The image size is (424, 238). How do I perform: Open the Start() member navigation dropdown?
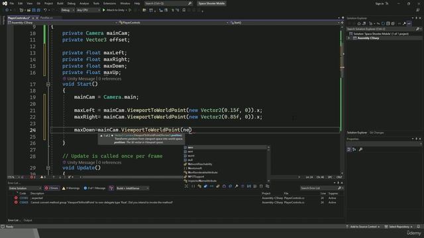coord(284,22)
